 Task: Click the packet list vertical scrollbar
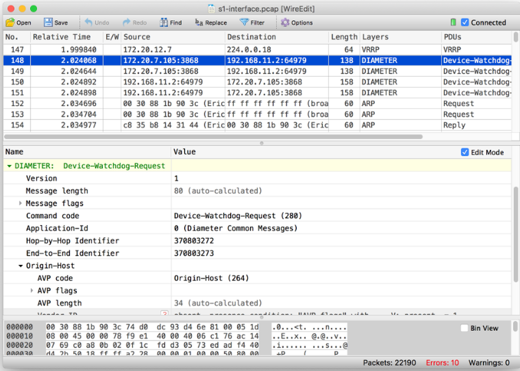(516, 37)
